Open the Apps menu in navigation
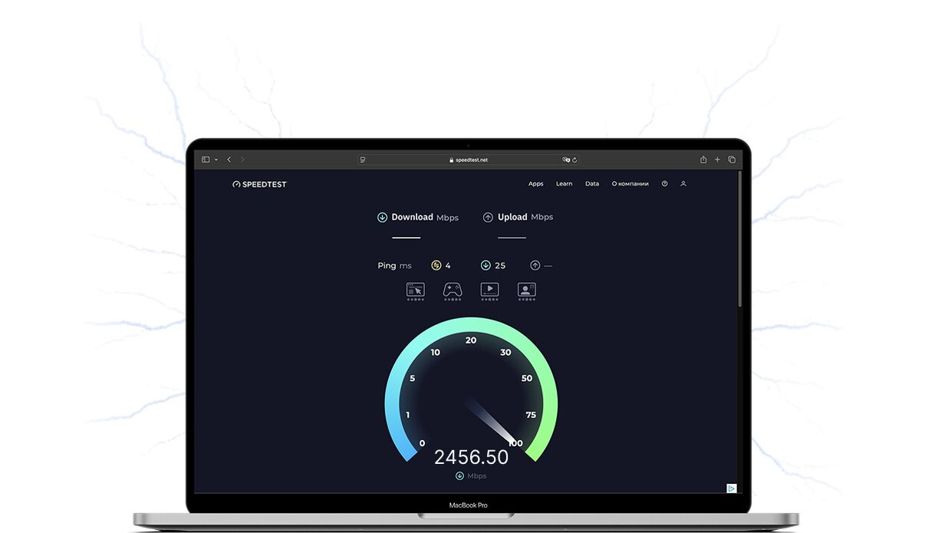Screen dimensions: 935x533 coord(535,184)
